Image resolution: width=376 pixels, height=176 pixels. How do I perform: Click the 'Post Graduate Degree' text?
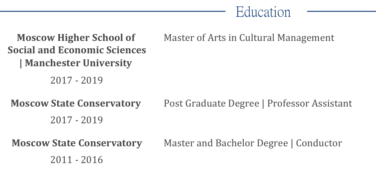point(211,103)
